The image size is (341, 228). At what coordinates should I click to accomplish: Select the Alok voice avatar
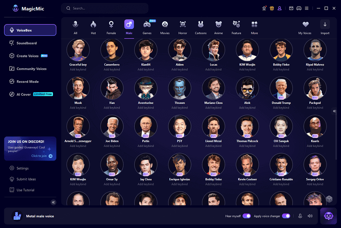click(x=247, y=88)
